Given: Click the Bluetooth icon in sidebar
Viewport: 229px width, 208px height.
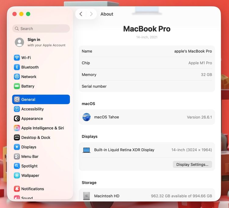Looking at the screenshot, I should tap(17, 67).
